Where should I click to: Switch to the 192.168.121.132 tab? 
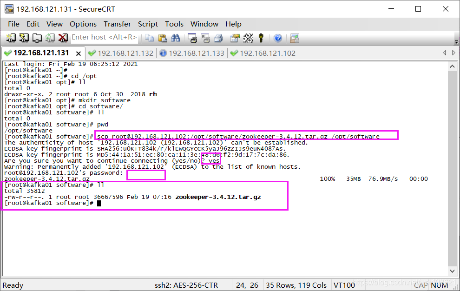coord(121,53)
